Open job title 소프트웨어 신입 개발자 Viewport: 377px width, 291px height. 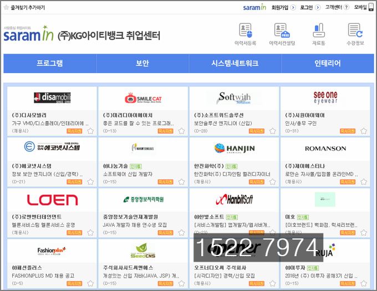(128, 174)
